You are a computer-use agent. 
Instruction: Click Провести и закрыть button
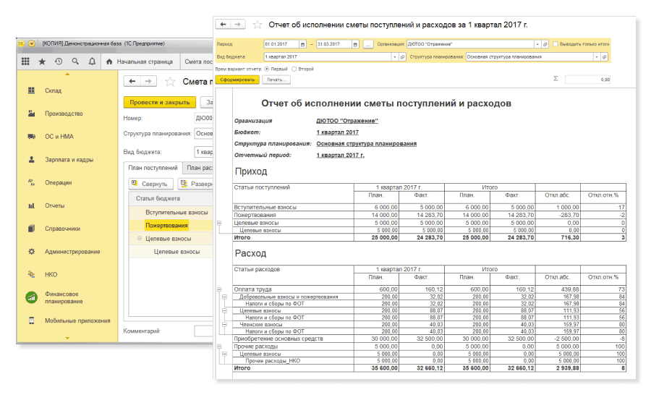click(x=160, y=102)
